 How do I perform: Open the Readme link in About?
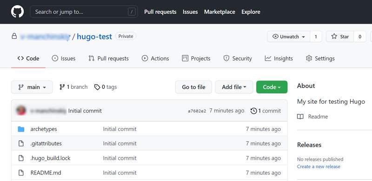click(318, 117)
